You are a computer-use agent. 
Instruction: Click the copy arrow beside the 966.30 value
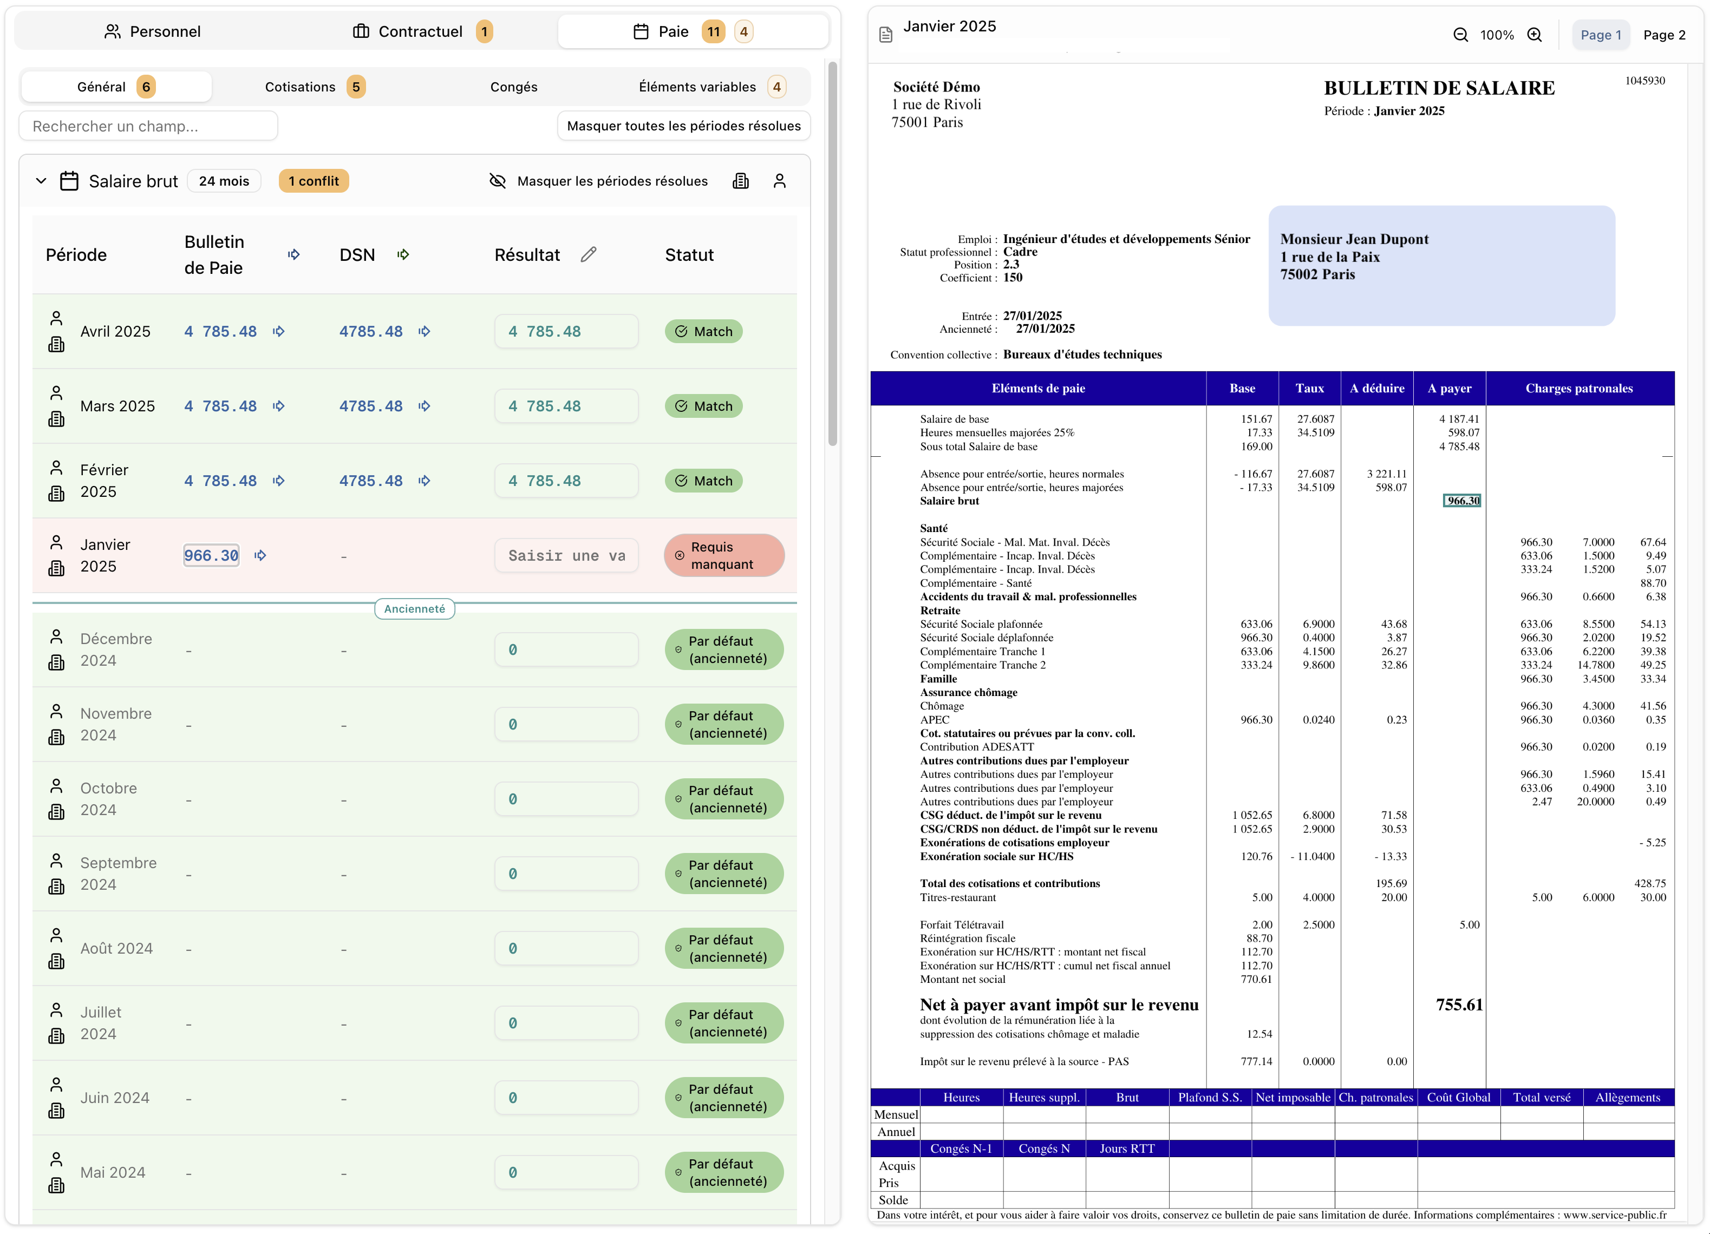click(x=260, y=555)
